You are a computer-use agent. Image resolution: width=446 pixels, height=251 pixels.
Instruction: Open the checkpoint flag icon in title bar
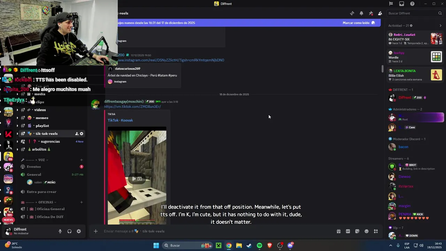pos(391,4)
